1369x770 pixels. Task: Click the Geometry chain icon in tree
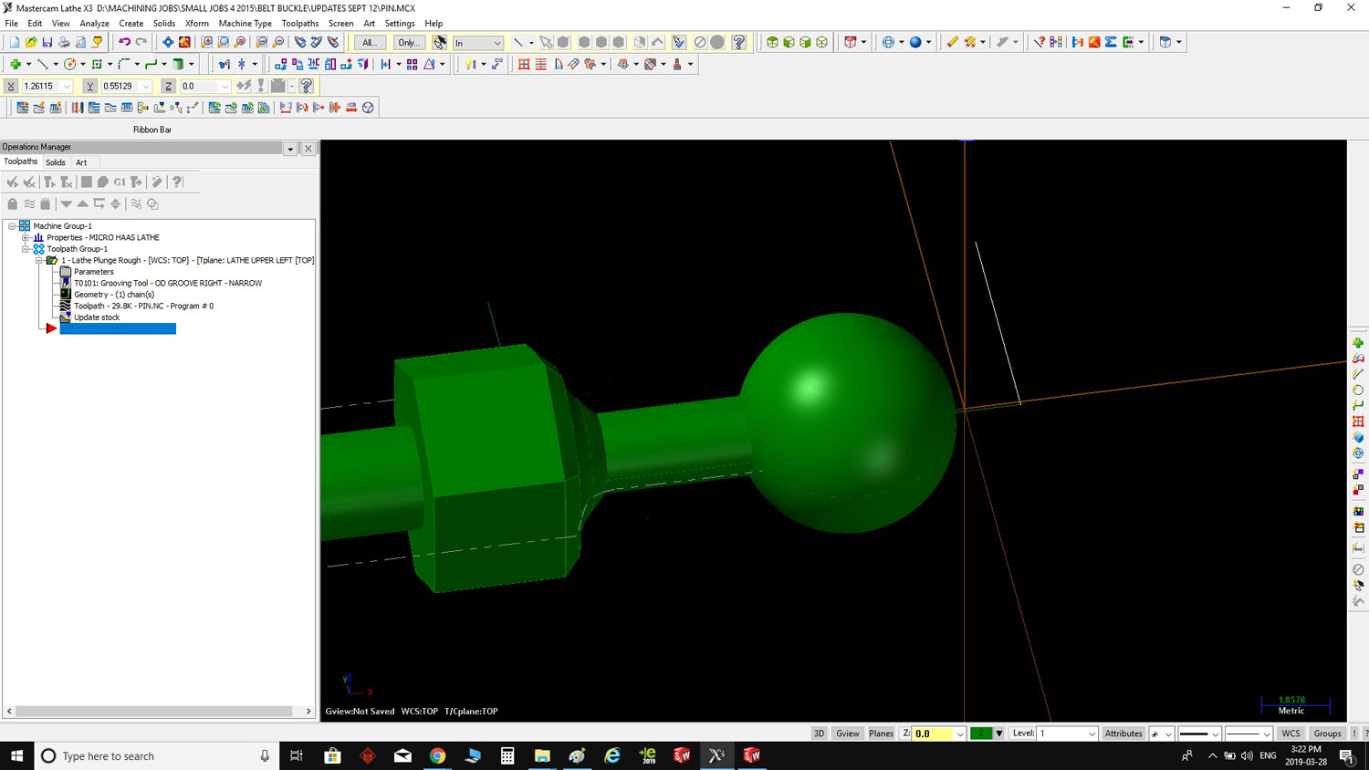[x=66, y=295]
